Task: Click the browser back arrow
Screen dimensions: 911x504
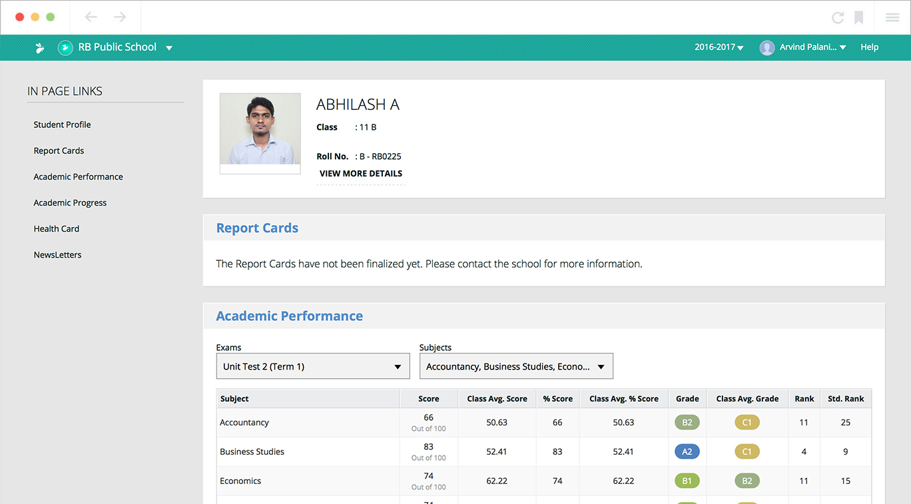Action: click(91, 17)
